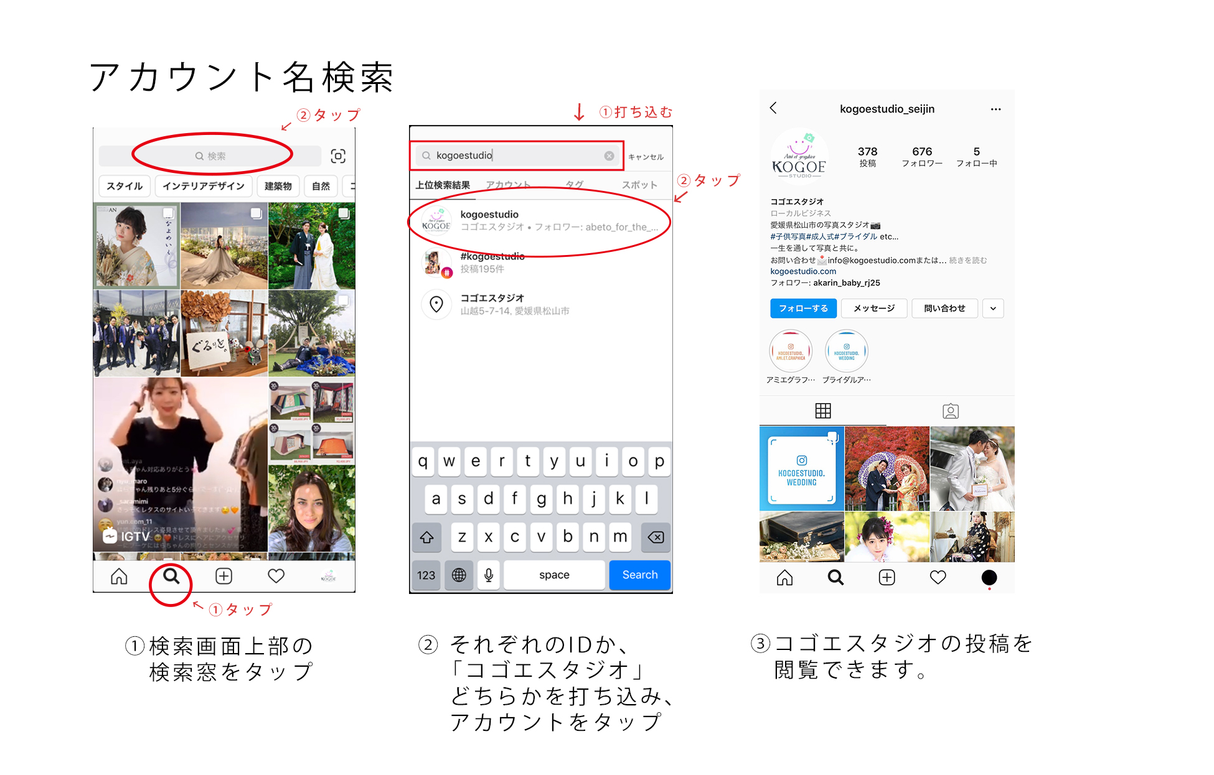Screen dimensions: 1214x775
Task: Open the tagged photos tab icon
Action: point(951,411)
